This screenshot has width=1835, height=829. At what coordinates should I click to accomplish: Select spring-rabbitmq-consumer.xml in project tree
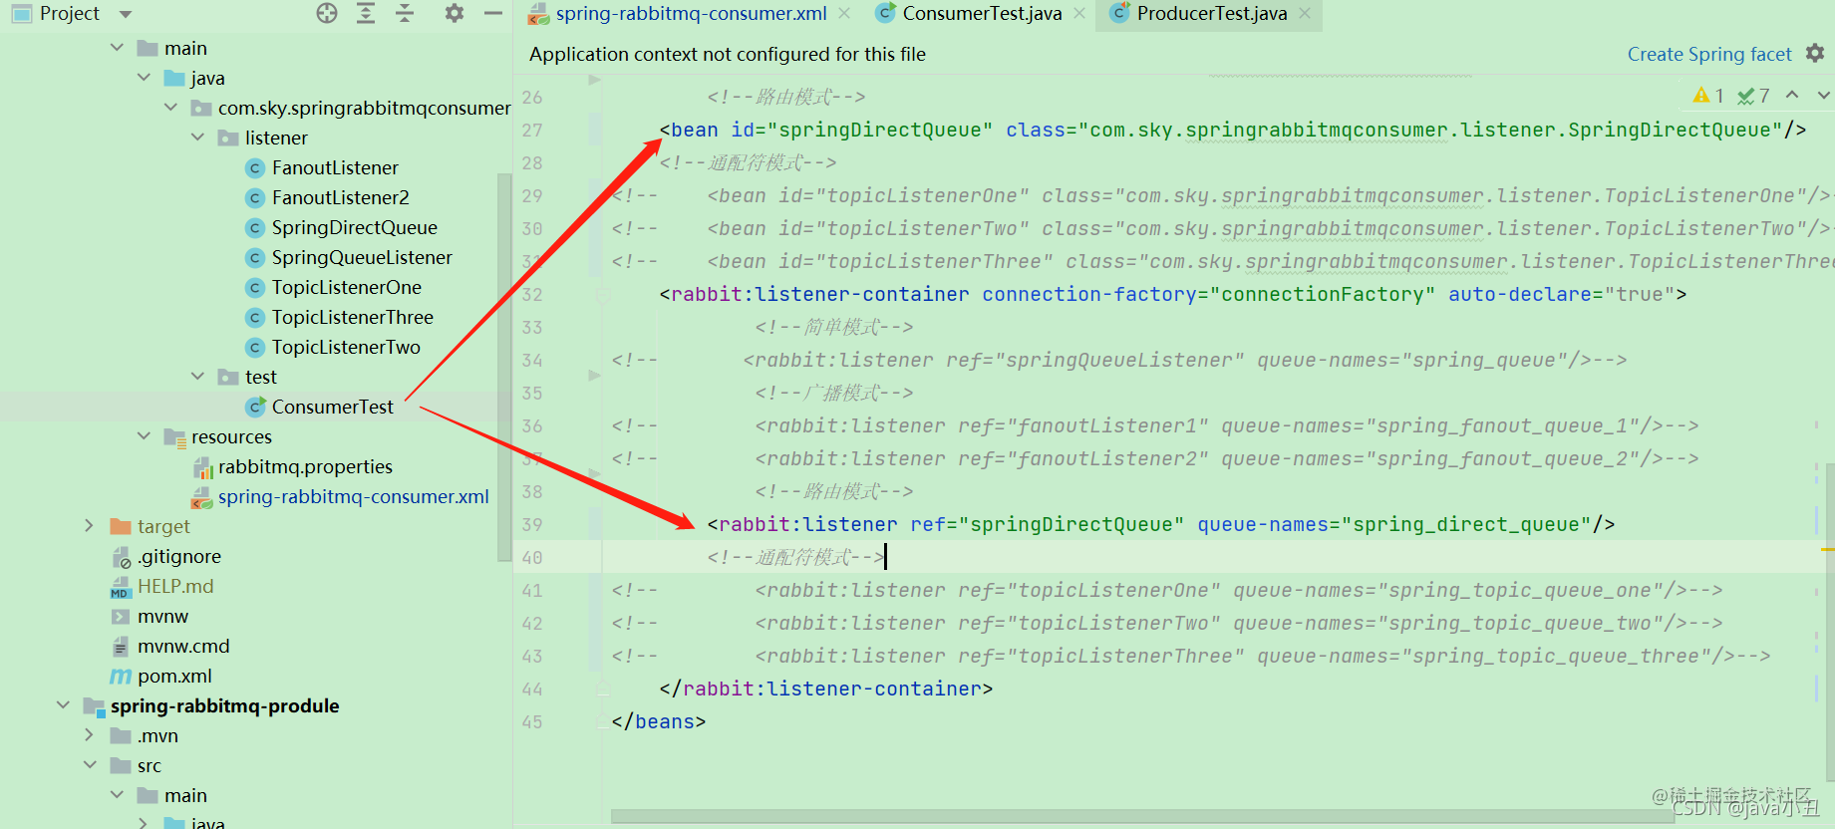point(353,496)
